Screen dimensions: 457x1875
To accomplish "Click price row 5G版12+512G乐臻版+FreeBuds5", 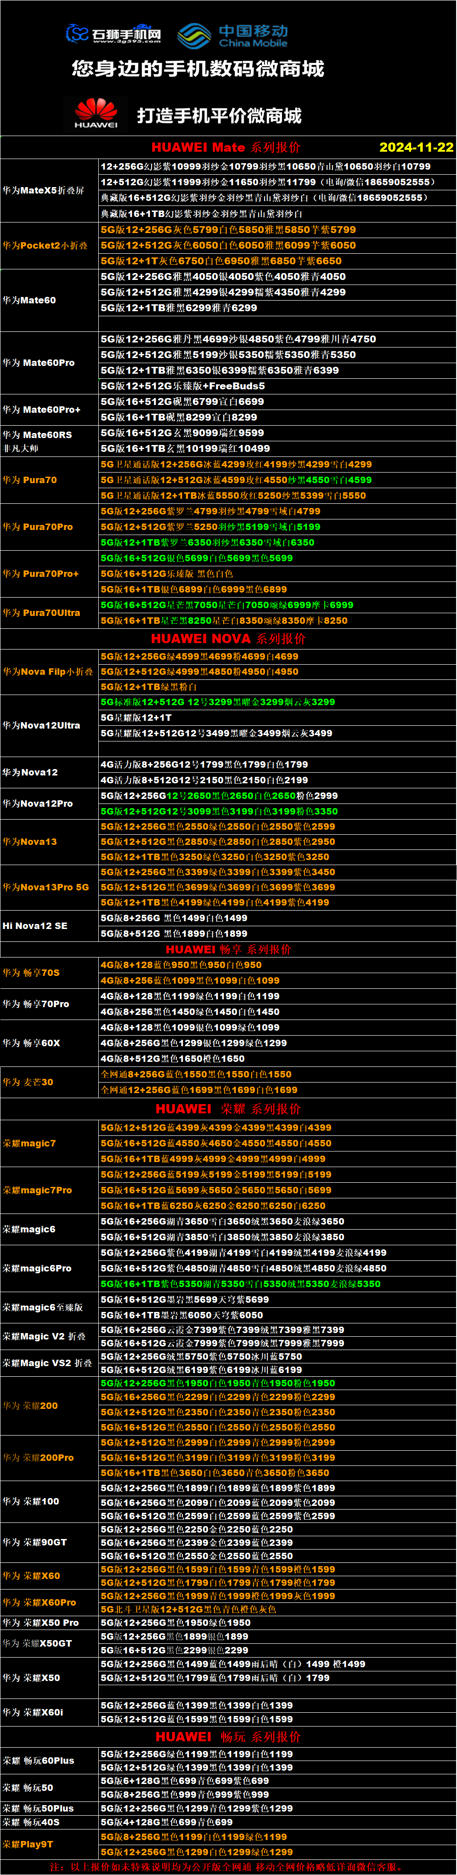I will tap(277, 386).
